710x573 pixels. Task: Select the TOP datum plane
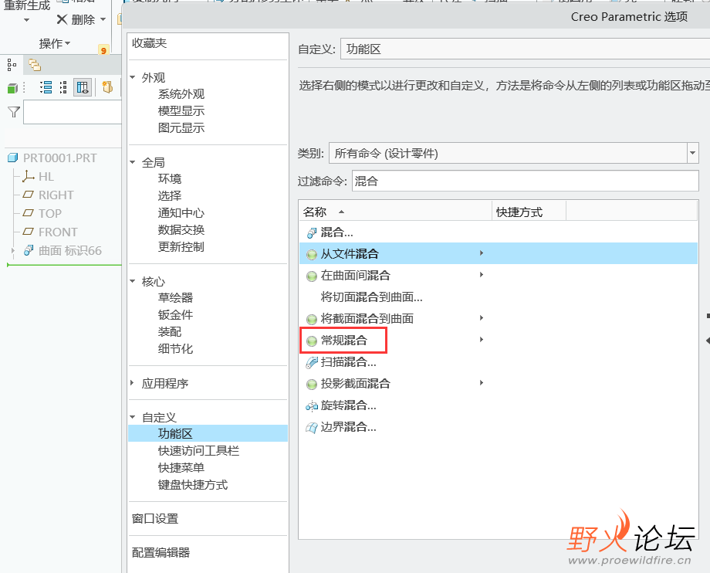(50, 213)
